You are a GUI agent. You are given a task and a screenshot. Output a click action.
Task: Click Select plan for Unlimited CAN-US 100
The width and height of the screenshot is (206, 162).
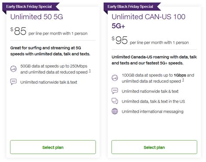(154, 147)
